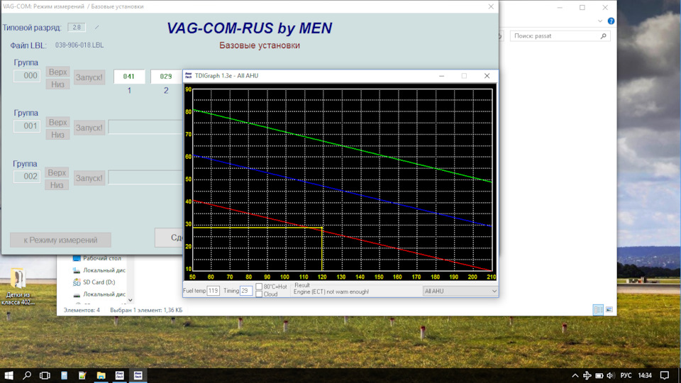The height and width of the screenshot is (383, 681).
Task: Open taskbar search magnifier
Action: [27, 375]
